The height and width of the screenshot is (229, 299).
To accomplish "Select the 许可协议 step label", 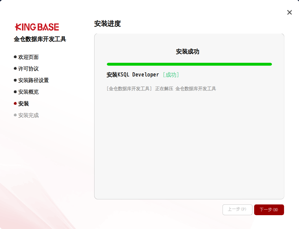I will click(x=28, y=69).
